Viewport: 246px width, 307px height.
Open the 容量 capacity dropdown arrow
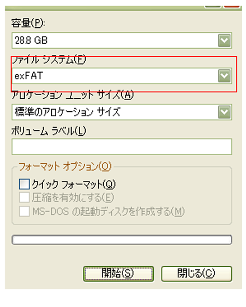(224, 41)
